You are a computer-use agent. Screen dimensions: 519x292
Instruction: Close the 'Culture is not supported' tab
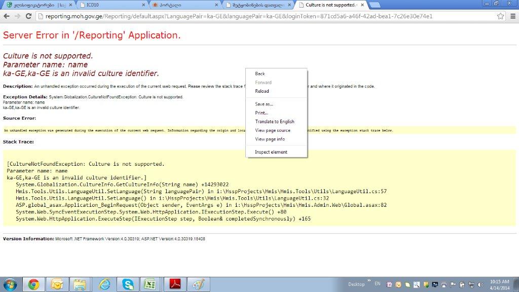(361, 5)
